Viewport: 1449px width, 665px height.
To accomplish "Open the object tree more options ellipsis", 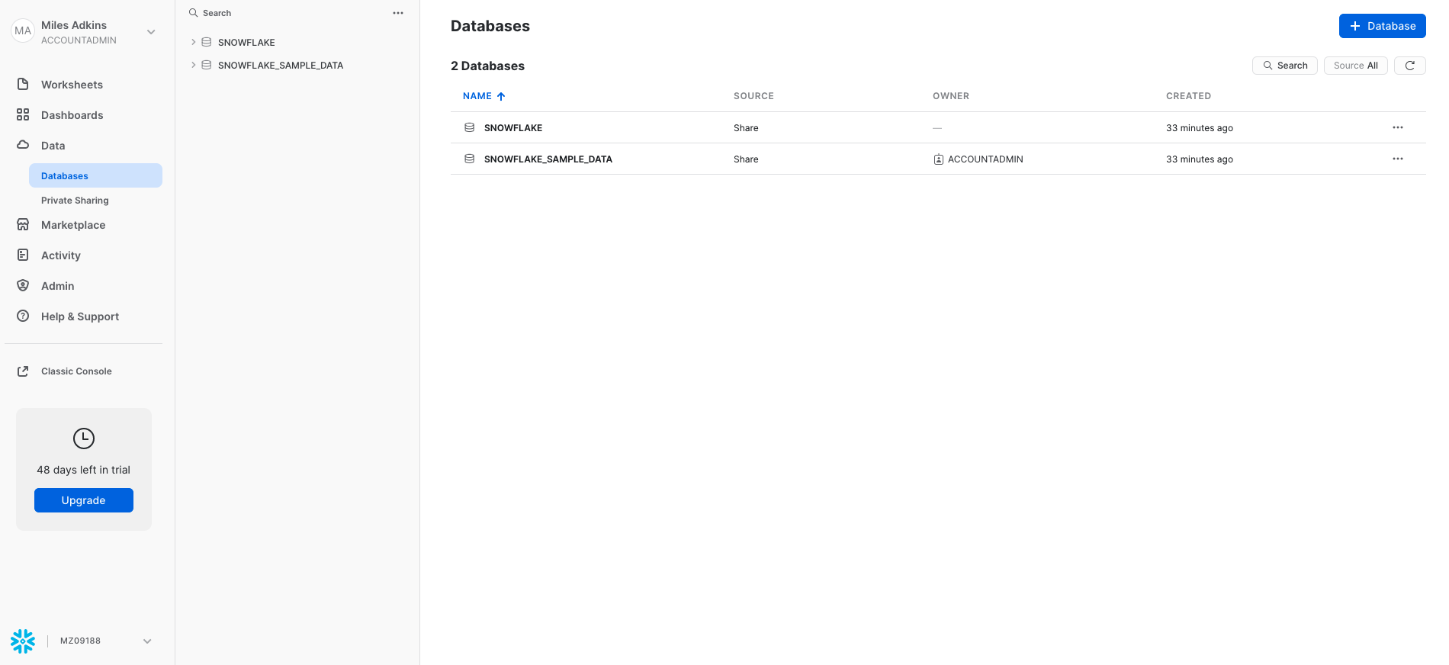I will pos(398,13).
